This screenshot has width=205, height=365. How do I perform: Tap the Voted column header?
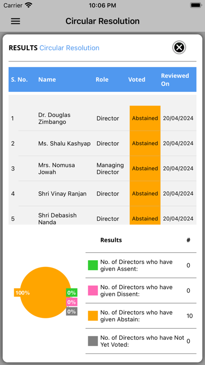pos(136,80)
